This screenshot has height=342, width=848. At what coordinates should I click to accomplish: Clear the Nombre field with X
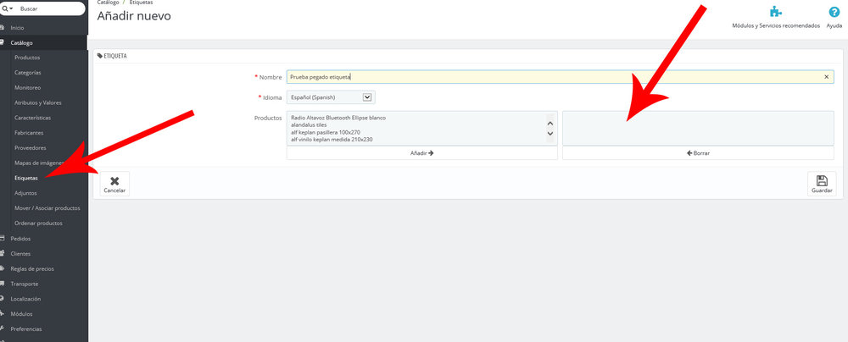[x=827, y=76]
